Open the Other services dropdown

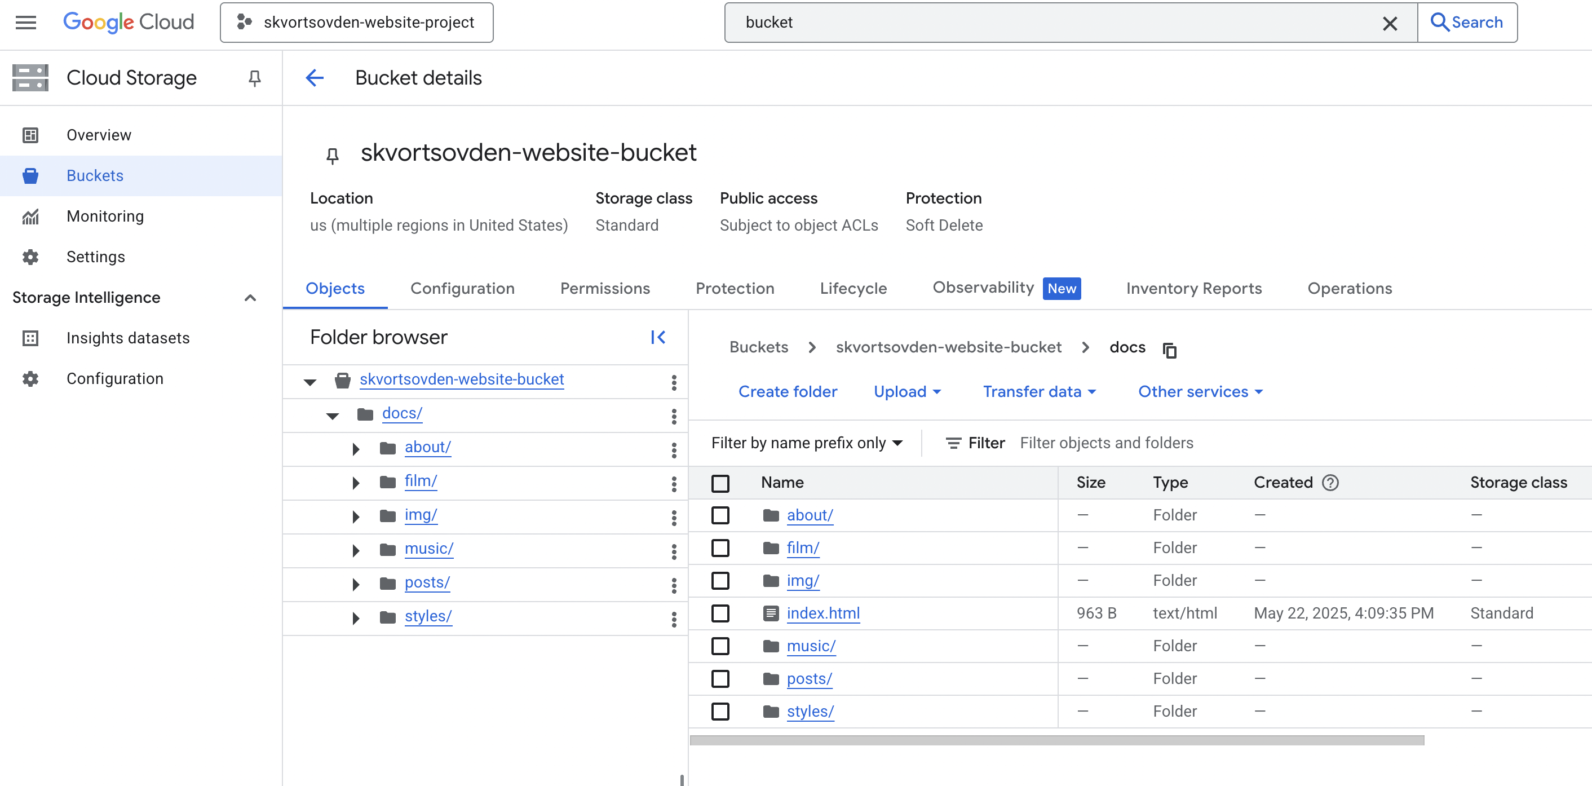(x=1201, y=392)
